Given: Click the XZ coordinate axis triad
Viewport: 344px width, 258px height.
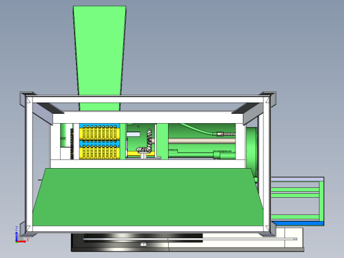Looking at the screenshot, I should pyautogui.click(x=21, y=235).
